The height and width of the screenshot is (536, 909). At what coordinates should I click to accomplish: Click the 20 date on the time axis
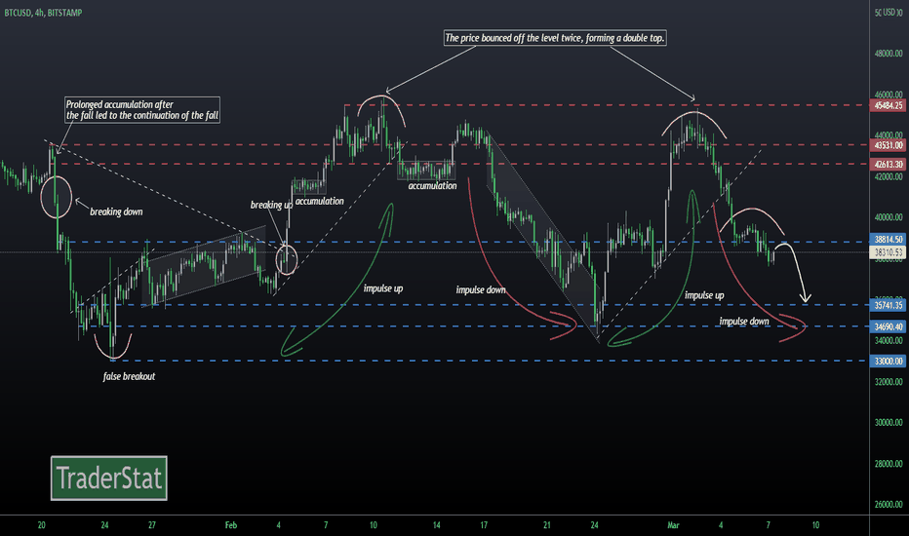pos(41,525)
